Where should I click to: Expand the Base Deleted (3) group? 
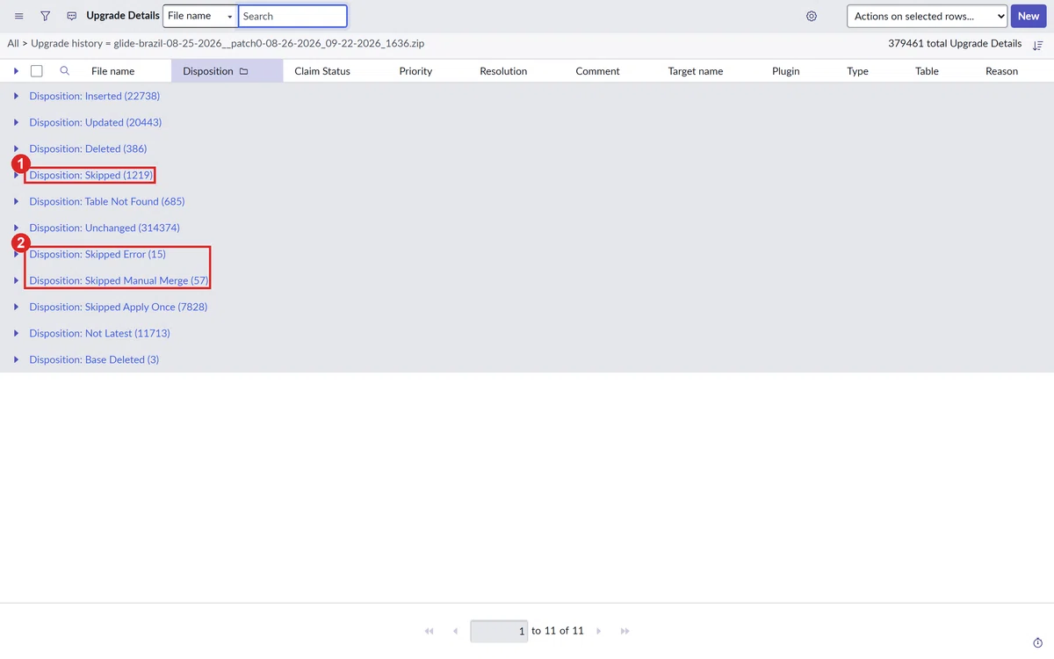(x=16, y=359)
